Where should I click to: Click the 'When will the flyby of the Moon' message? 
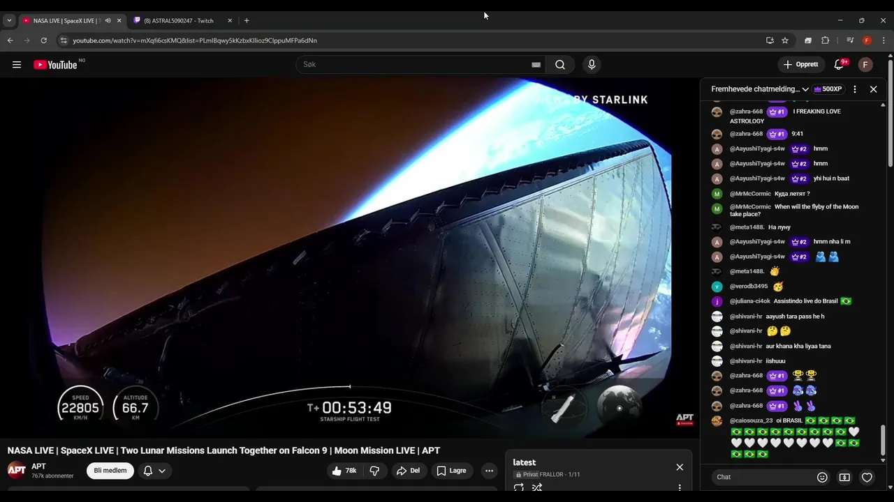(x=795, y=211)
